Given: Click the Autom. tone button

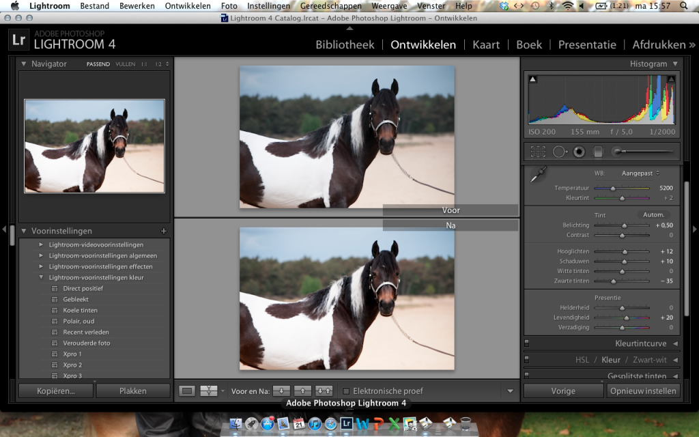Looking at the screenshot, I should point(653,214).
